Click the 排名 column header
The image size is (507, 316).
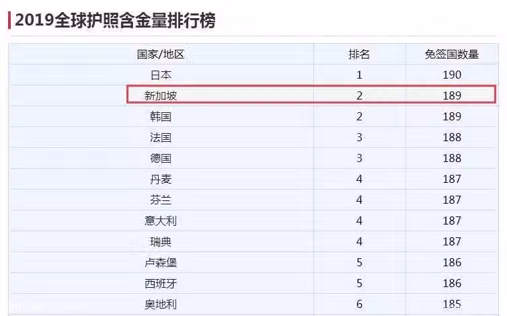pyautogui.click(x=359, y=54)
